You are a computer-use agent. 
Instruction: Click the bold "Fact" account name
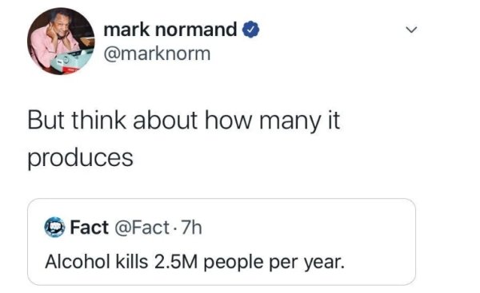[89, 228]
